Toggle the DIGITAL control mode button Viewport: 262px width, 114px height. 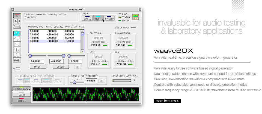(x=46, y=81)
